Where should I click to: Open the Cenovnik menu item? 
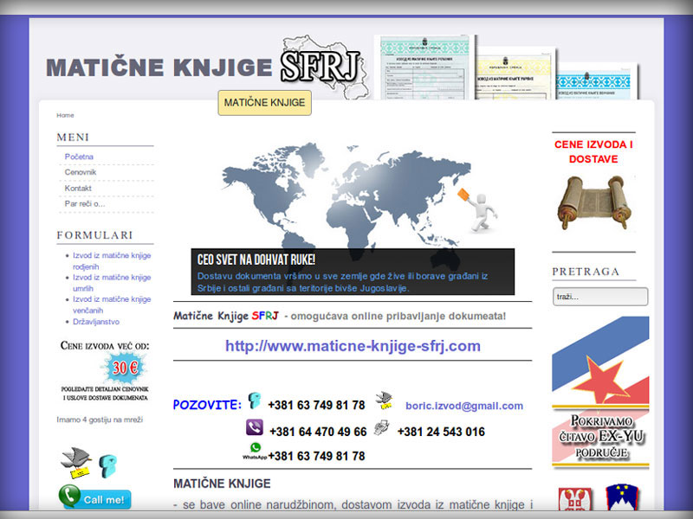tap(80, 172)
